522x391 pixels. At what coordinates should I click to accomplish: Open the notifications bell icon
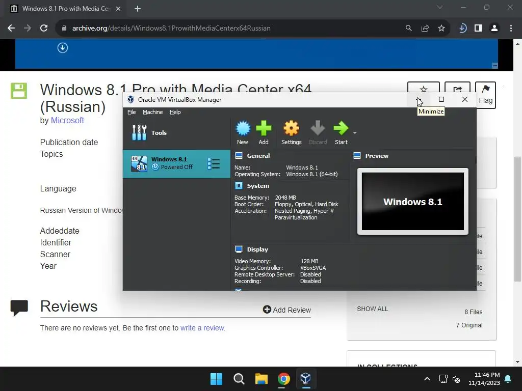pyautogui.click(x=508, y=379)
